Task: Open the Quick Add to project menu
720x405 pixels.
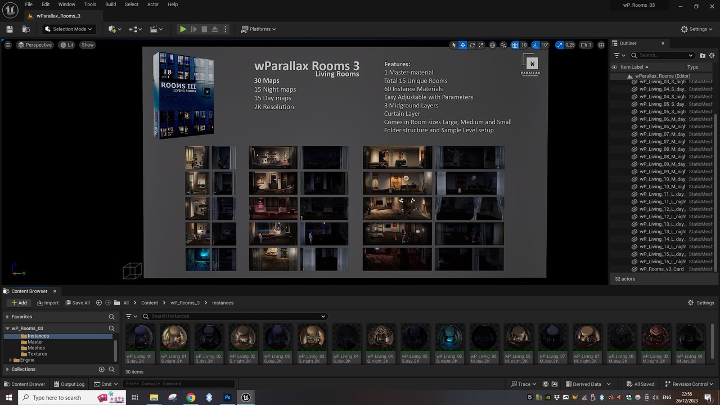Action: tap(115, 29)
